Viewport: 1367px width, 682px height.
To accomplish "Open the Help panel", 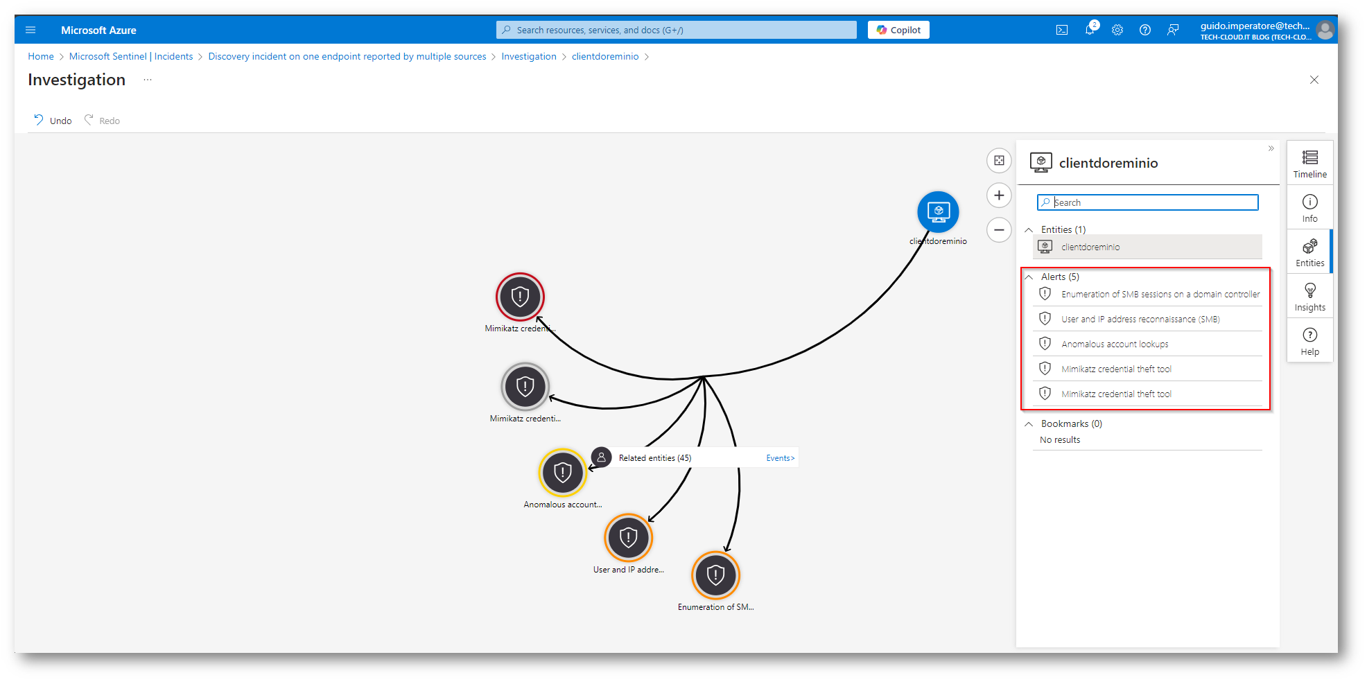I will coord(1309,341).
